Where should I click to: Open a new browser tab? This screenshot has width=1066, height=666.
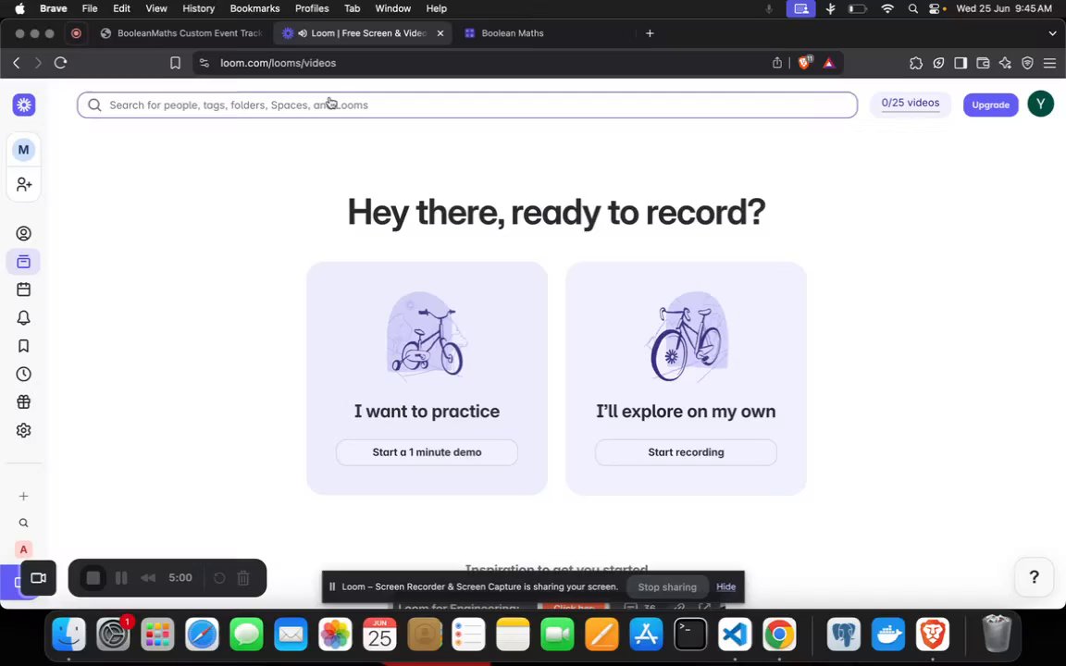(x=650, y=32)
